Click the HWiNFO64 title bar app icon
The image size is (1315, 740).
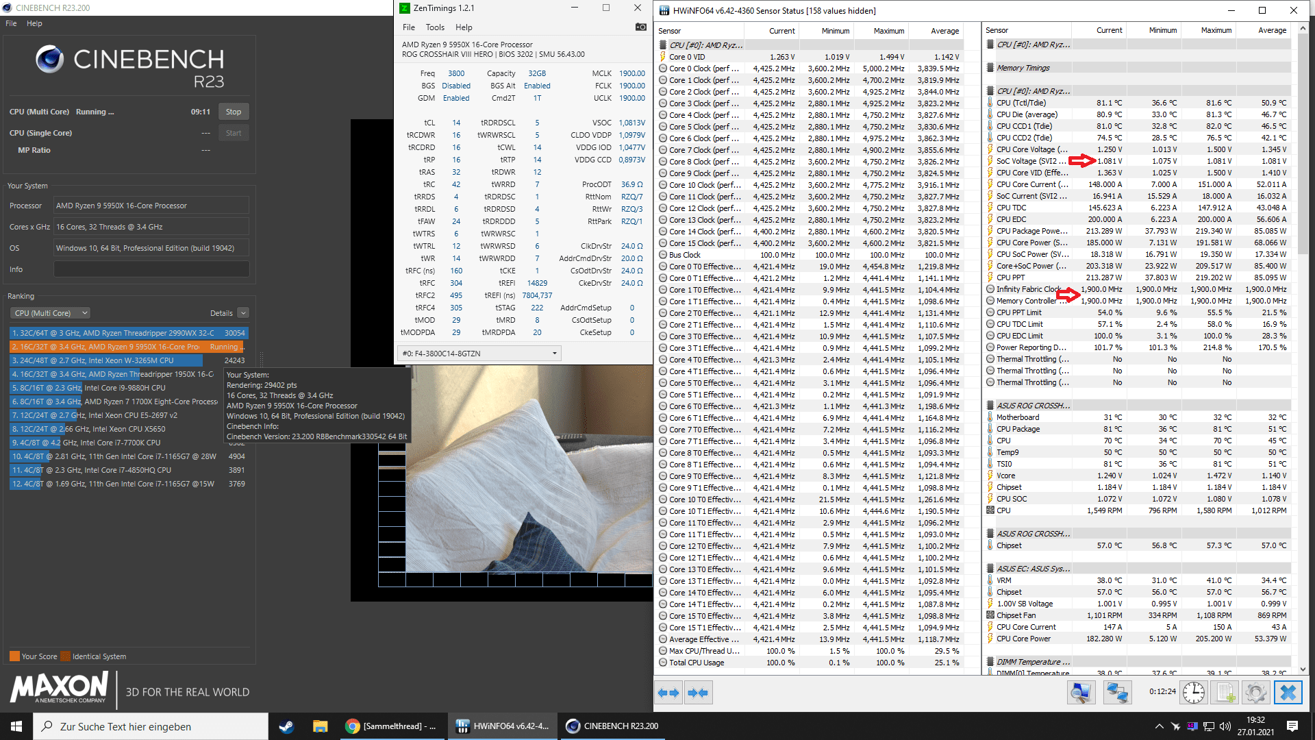(x=664, y=10)
